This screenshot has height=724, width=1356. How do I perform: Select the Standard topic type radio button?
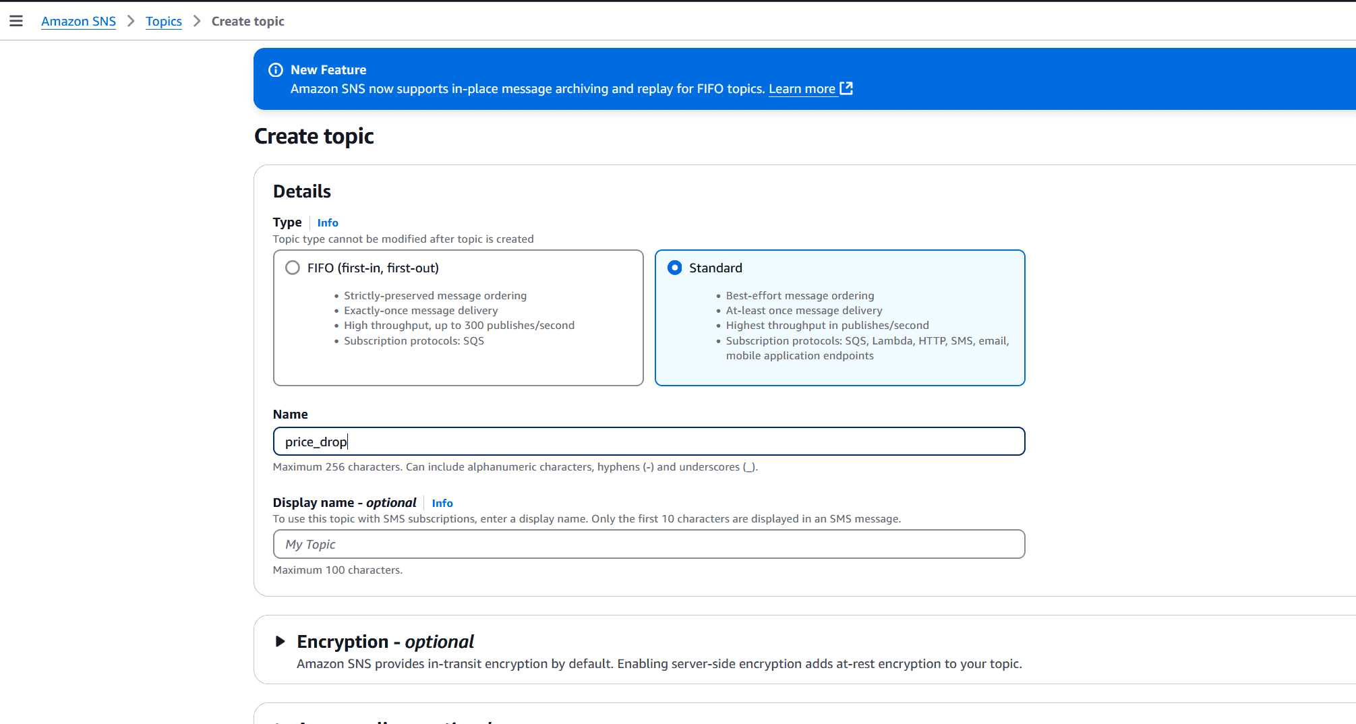click(674, 268)
